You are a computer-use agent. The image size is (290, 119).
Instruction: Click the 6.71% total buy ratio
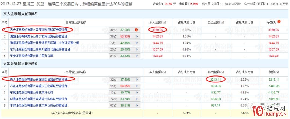[x=186, y=113]
